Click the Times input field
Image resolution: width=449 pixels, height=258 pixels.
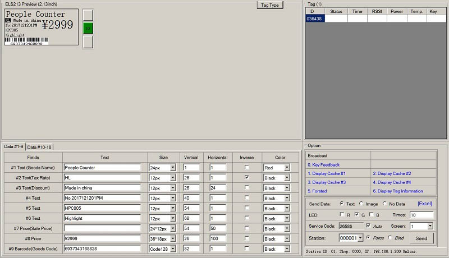pos(421,215)
